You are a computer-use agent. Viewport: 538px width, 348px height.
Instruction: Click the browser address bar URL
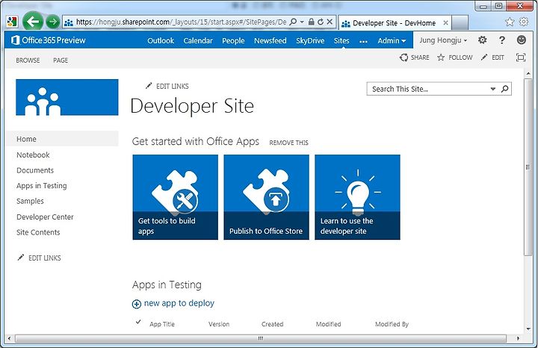(181, 22)
